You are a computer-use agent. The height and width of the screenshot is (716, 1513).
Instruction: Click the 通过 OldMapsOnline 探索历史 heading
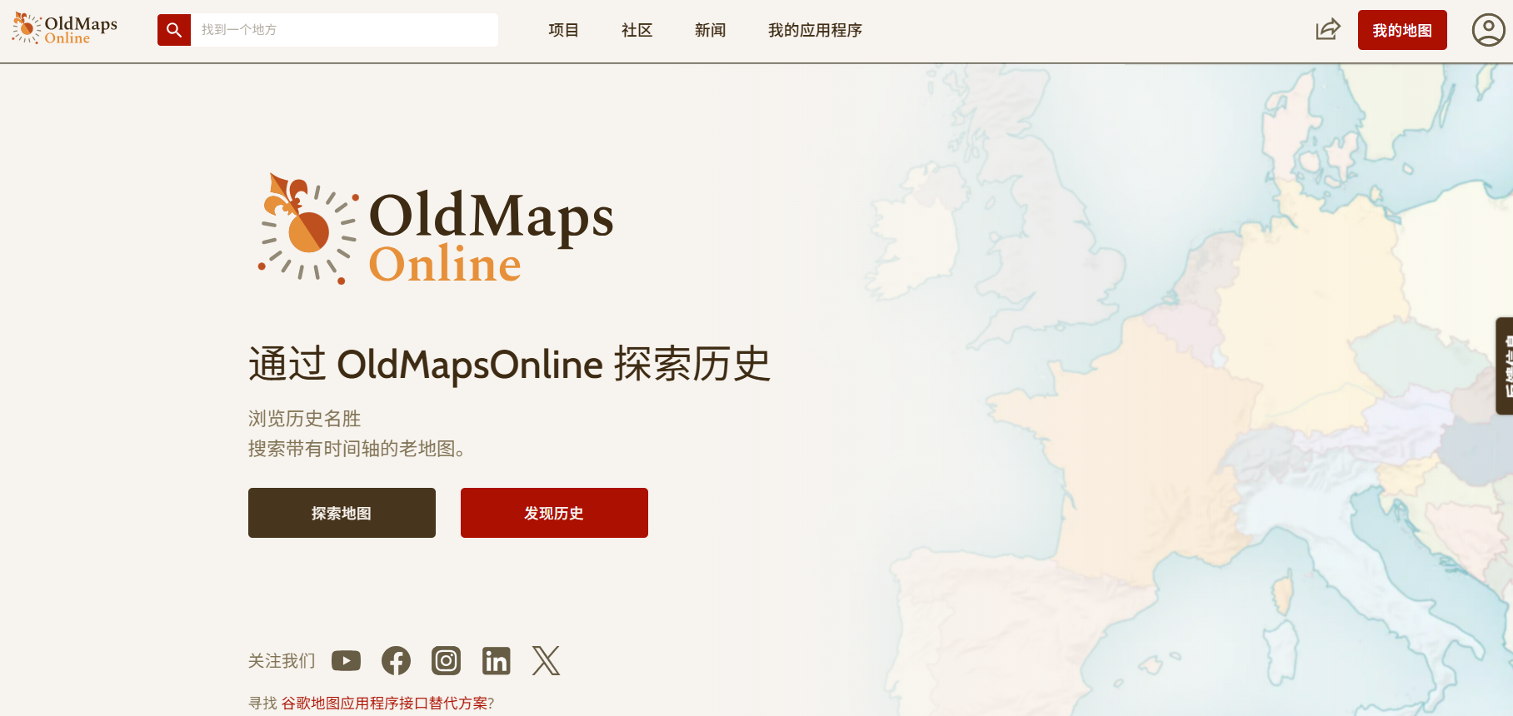[x=509, y=365]
